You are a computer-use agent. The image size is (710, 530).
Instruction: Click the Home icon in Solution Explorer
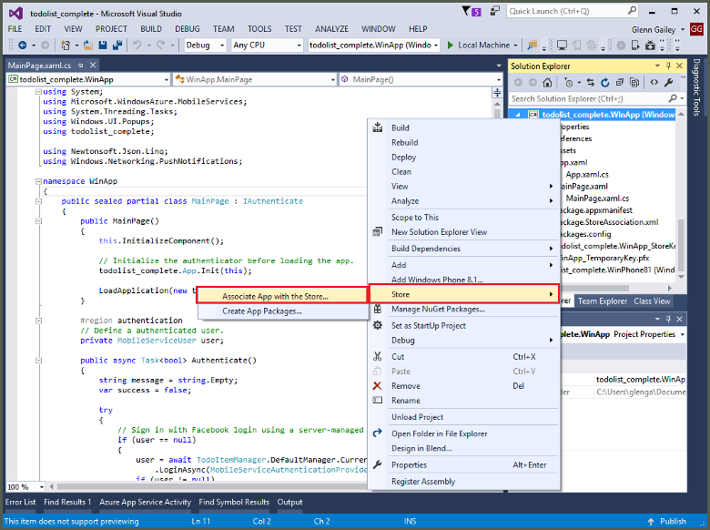(x=545, y=83)
